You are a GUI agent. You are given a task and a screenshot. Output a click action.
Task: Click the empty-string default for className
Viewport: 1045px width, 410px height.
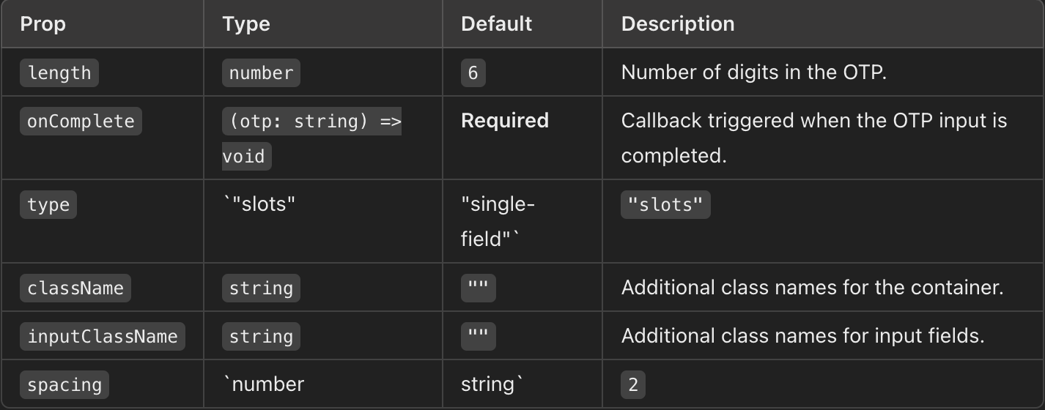(x=478, y=288)
